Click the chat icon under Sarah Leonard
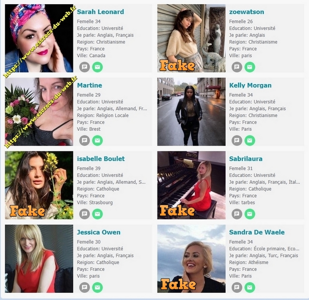 pyautogui.click(x=85, y=67)
